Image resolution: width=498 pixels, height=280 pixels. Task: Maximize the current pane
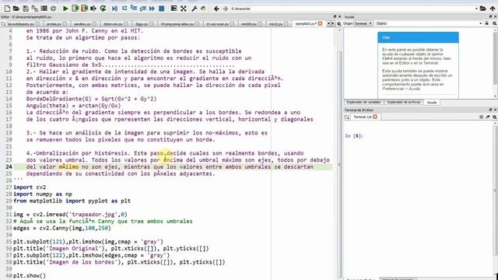pyautogui.click(x=174, y=9)
